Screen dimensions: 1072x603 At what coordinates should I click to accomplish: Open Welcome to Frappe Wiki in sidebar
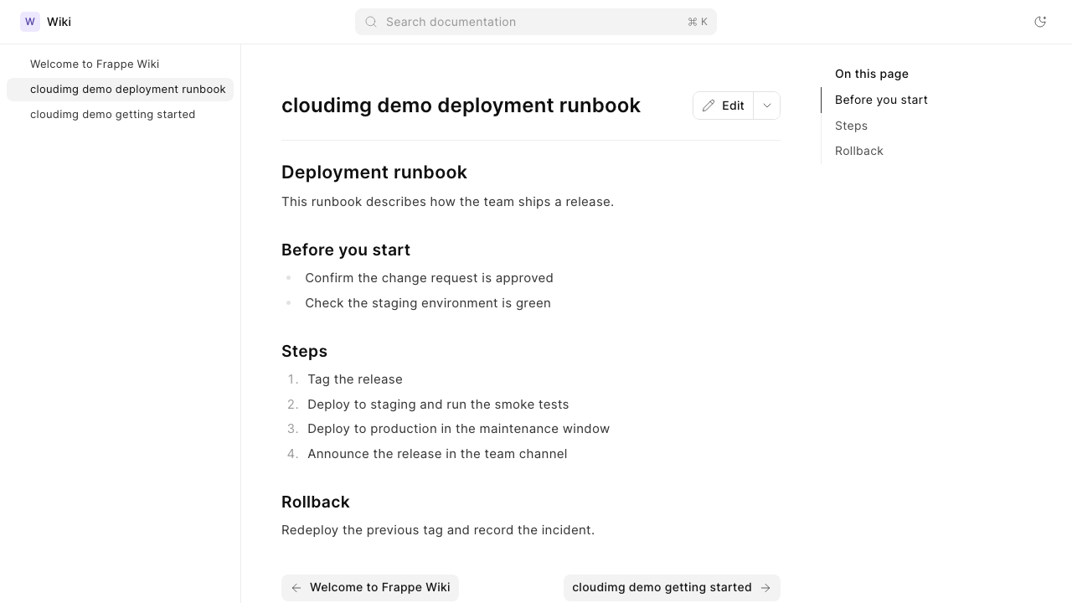click(x=120, y=64)
